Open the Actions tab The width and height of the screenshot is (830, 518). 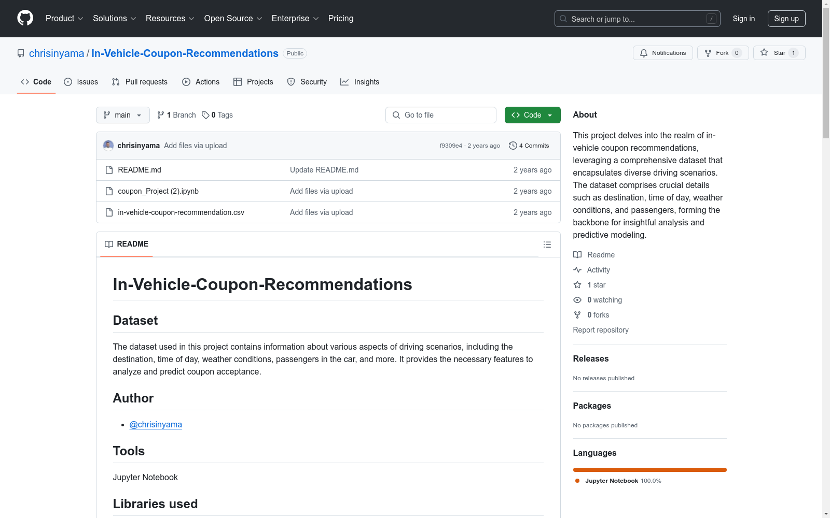201,82
